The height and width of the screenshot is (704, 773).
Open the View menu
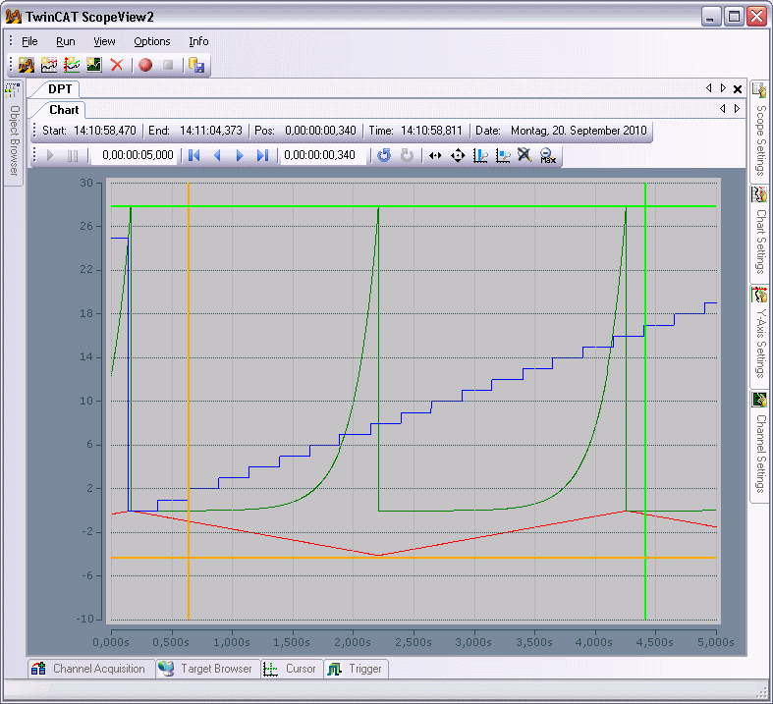coord(104,41)
